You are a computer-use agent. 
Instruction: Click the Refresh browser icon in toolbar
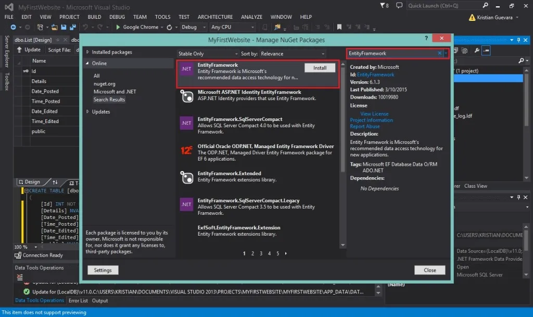tap(169, 27)
